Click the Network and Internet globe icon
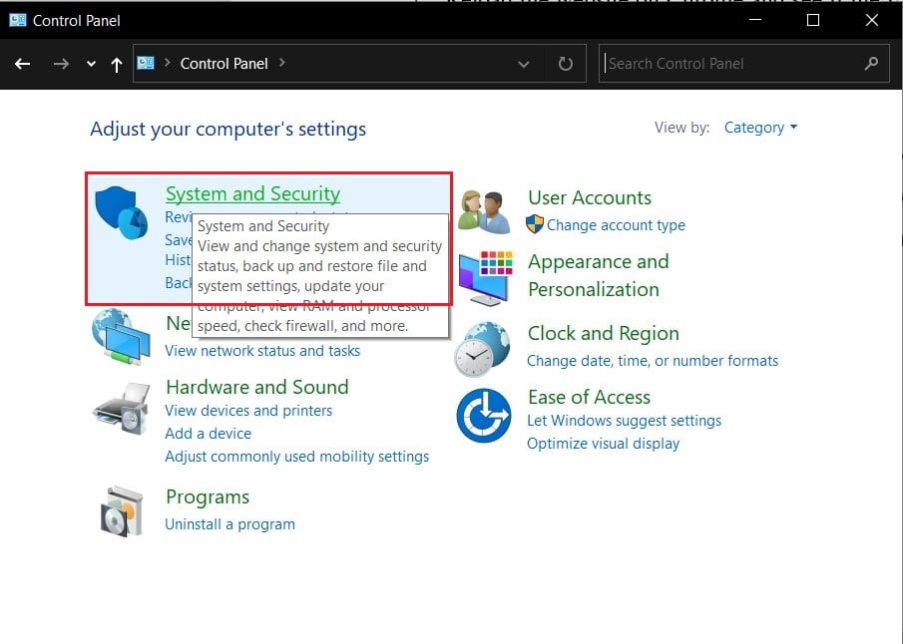903x644 pixels. click(x=122, y=335)
